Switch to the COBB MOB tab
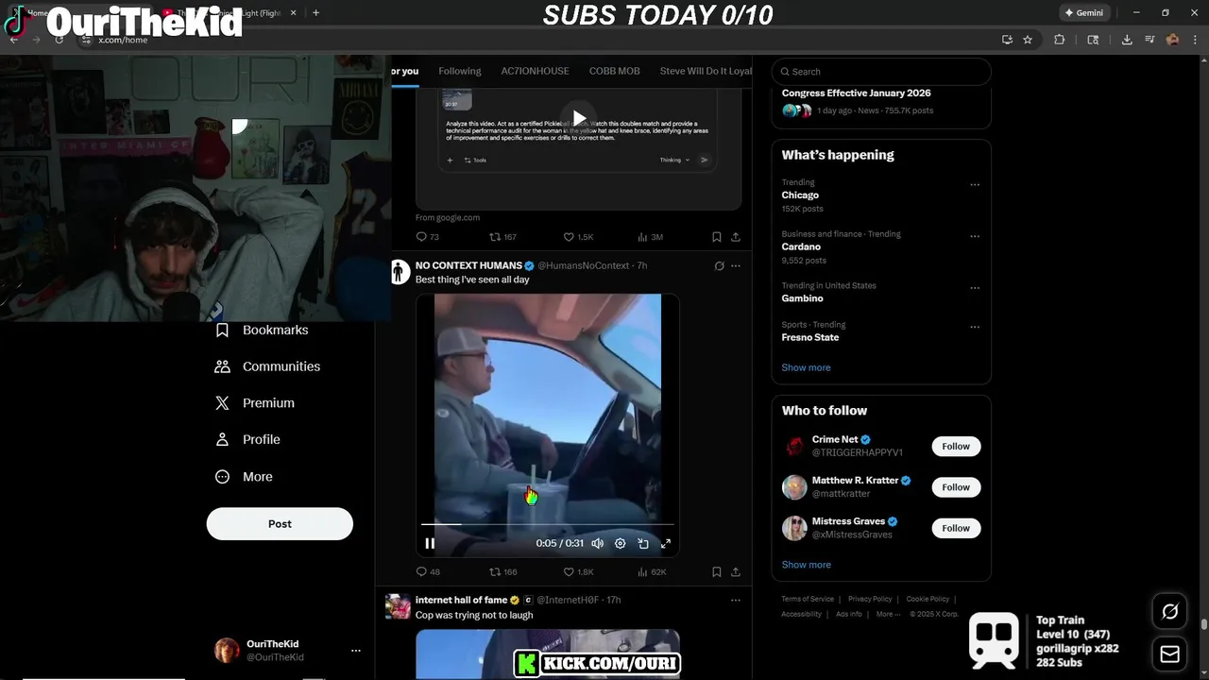 pyautogui.click(x=615, y=71)
